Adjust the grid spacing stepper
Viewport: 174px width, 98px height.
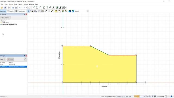[144, 96]
